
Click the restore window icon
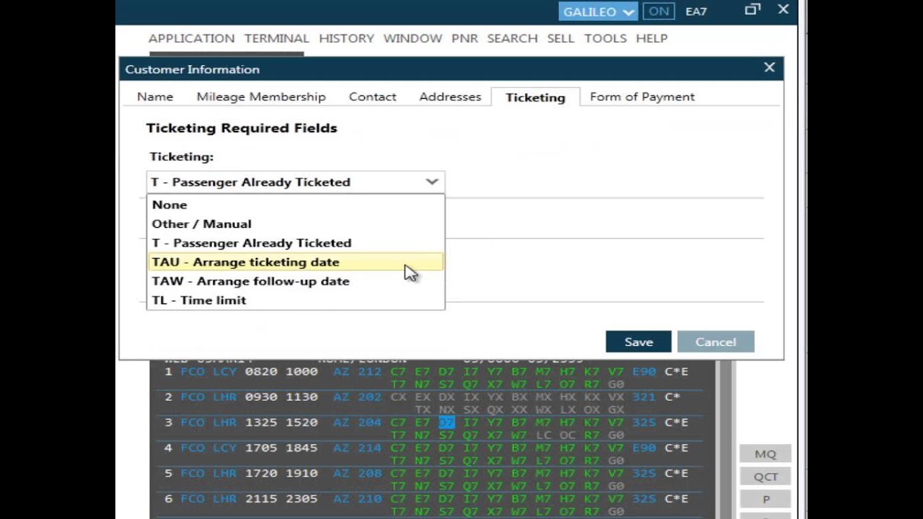coord(752,9)
